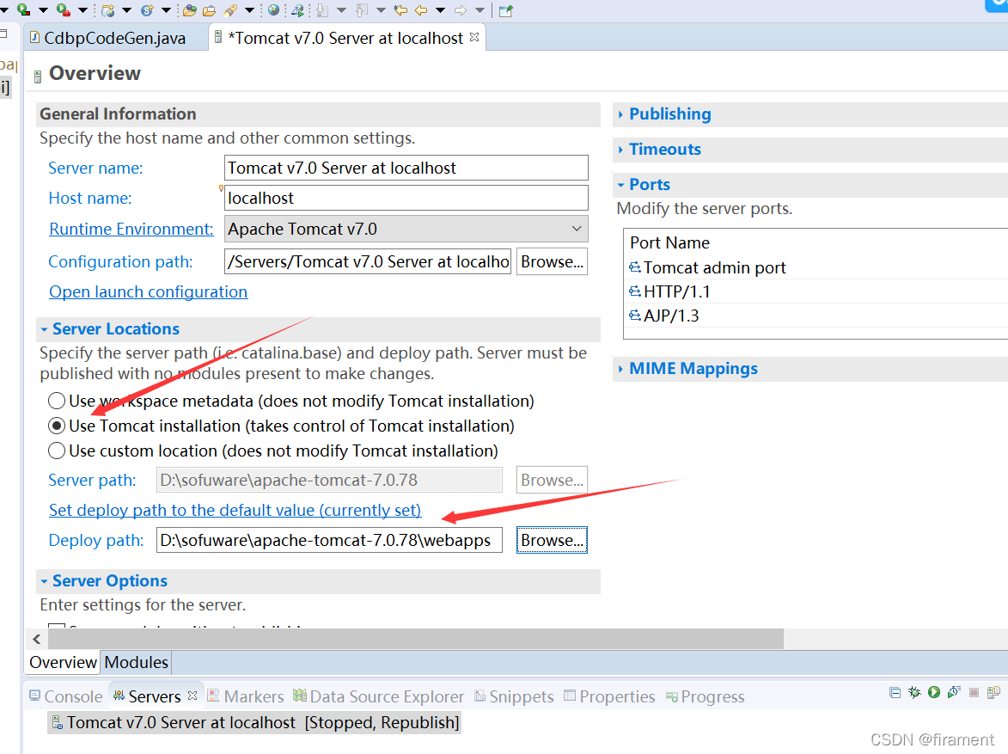Select the HTTP/1.1 port row
The width and height of the screenshot is (1008, 754).
pos(816,291)
